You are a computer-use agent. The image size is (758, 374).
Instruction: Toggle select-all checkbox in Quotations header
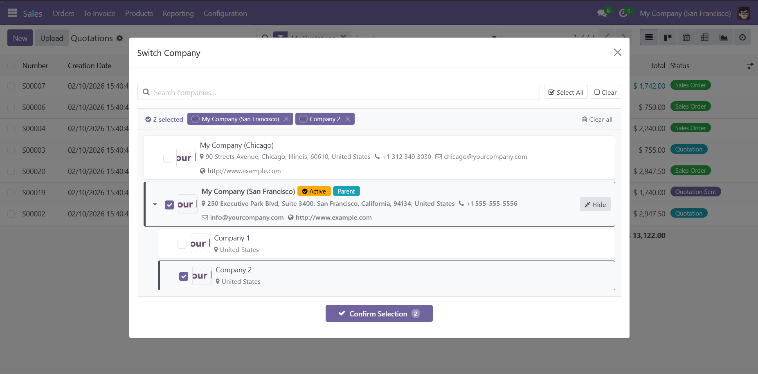click(x=11, y=65)
